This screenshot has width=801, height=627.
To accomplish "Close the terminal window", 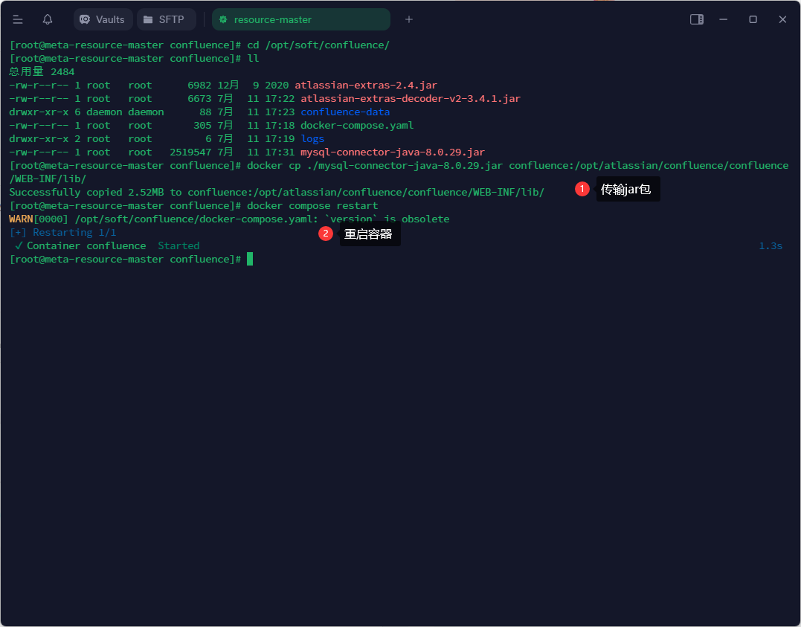I will tap(782, 19).
